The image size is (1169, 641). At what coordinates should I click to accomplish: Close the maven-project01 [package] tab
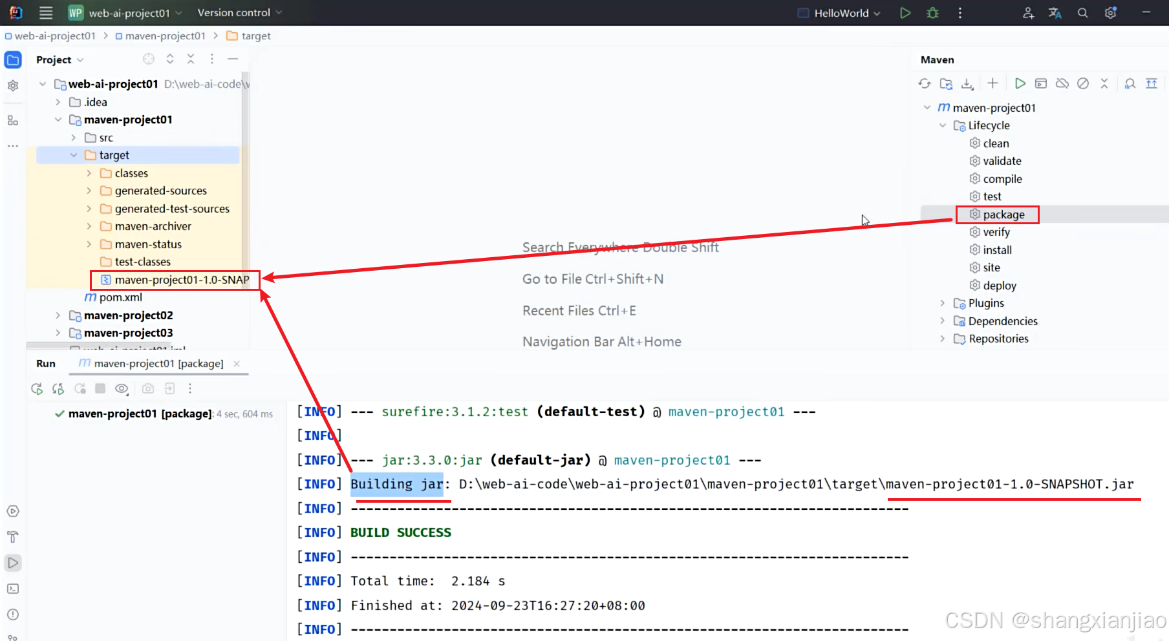tap(237, 364)
